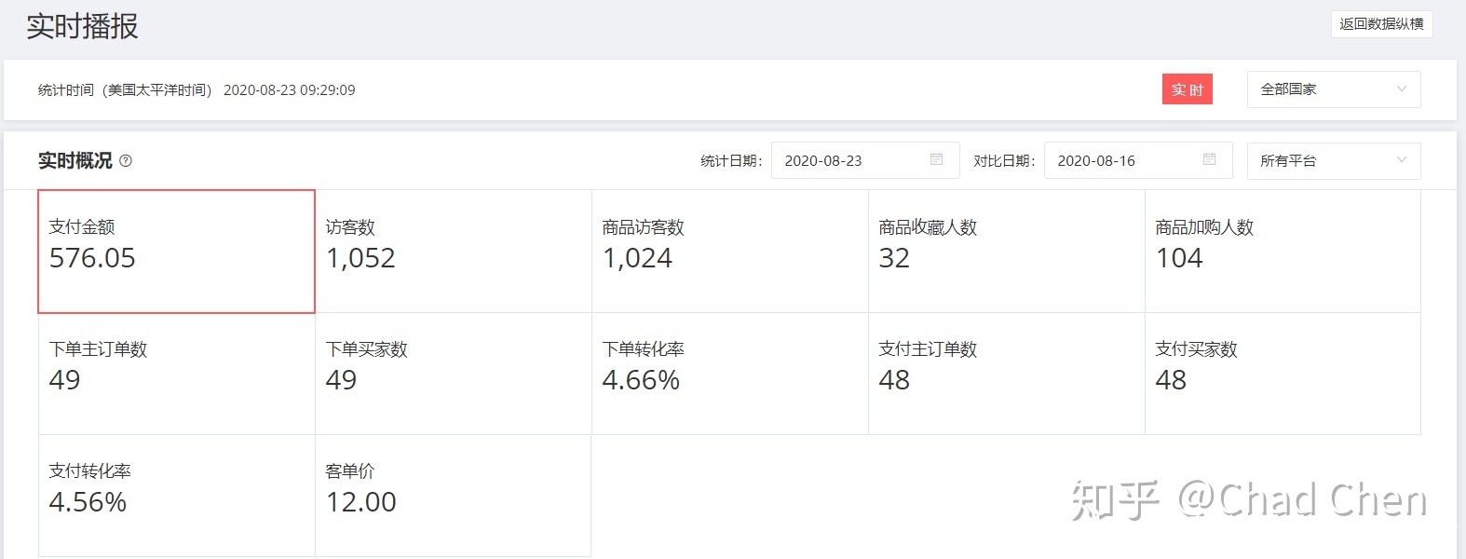The image size is (1466, 559).
Task: Select the 支付主订单数 metric card
Action: [1006, 374]
